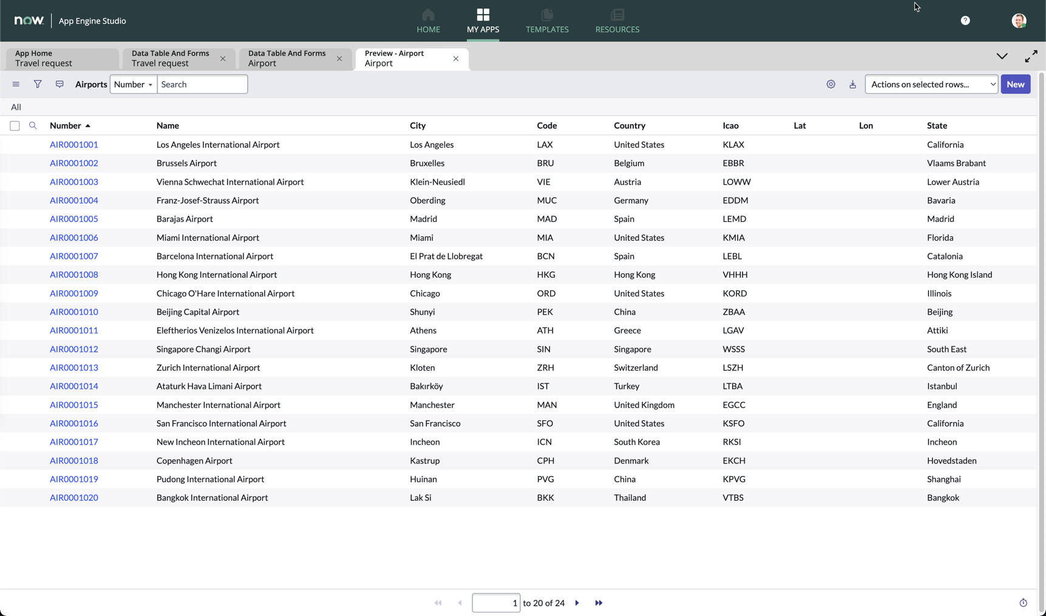Click the export download icon
The height and width of the screenshot is (616, 1046).
[852, 84]
